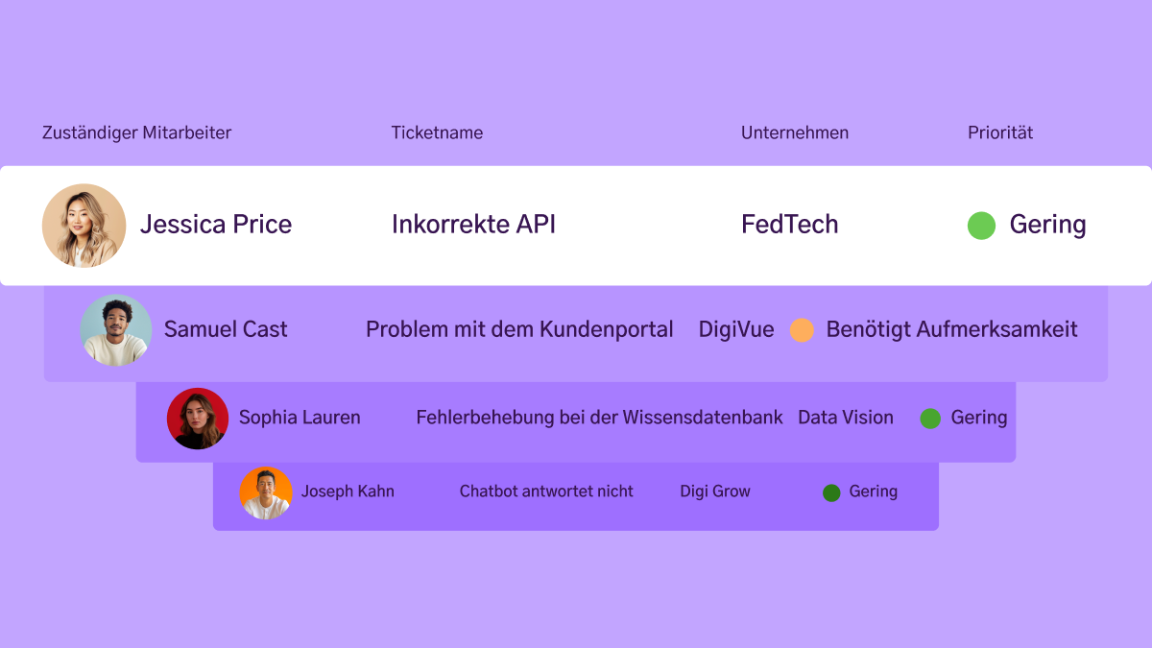1152x648 pixels.
Task: Open the Inkorrekte API ticket
Action: (473, 225)
